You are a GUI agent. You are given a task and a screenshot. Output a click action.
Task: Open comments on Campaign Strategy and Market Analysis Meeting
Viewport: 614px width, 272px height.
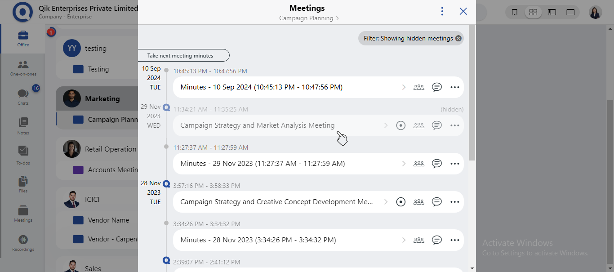point(436,125)
